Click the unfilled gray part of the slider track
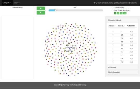The width and height of the screenshot is (140, 105). 80,10
